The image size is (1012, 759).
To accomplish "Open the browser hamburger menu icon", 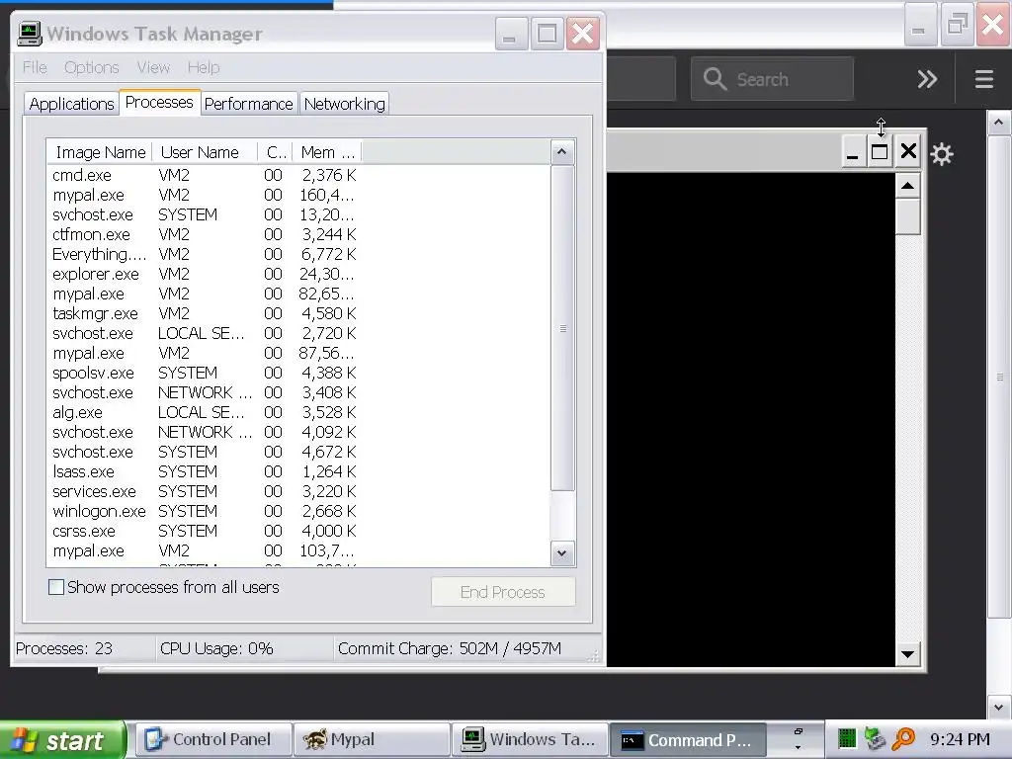I will 983,79.
